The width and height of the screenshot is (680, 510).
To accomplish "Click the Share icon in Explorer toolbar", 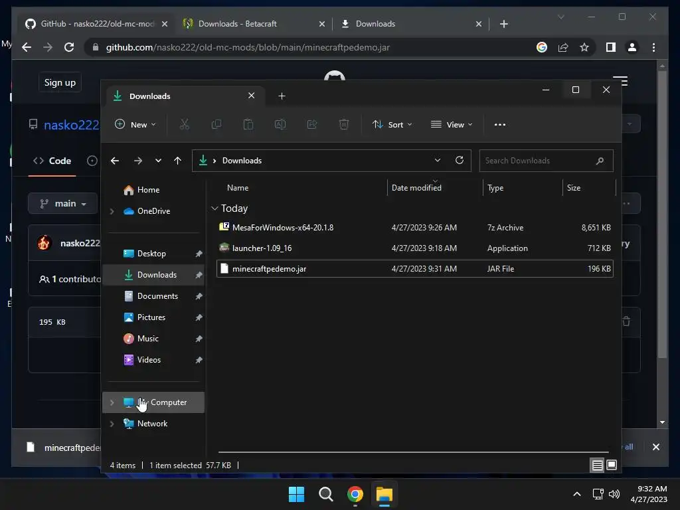I will [312, 124].
